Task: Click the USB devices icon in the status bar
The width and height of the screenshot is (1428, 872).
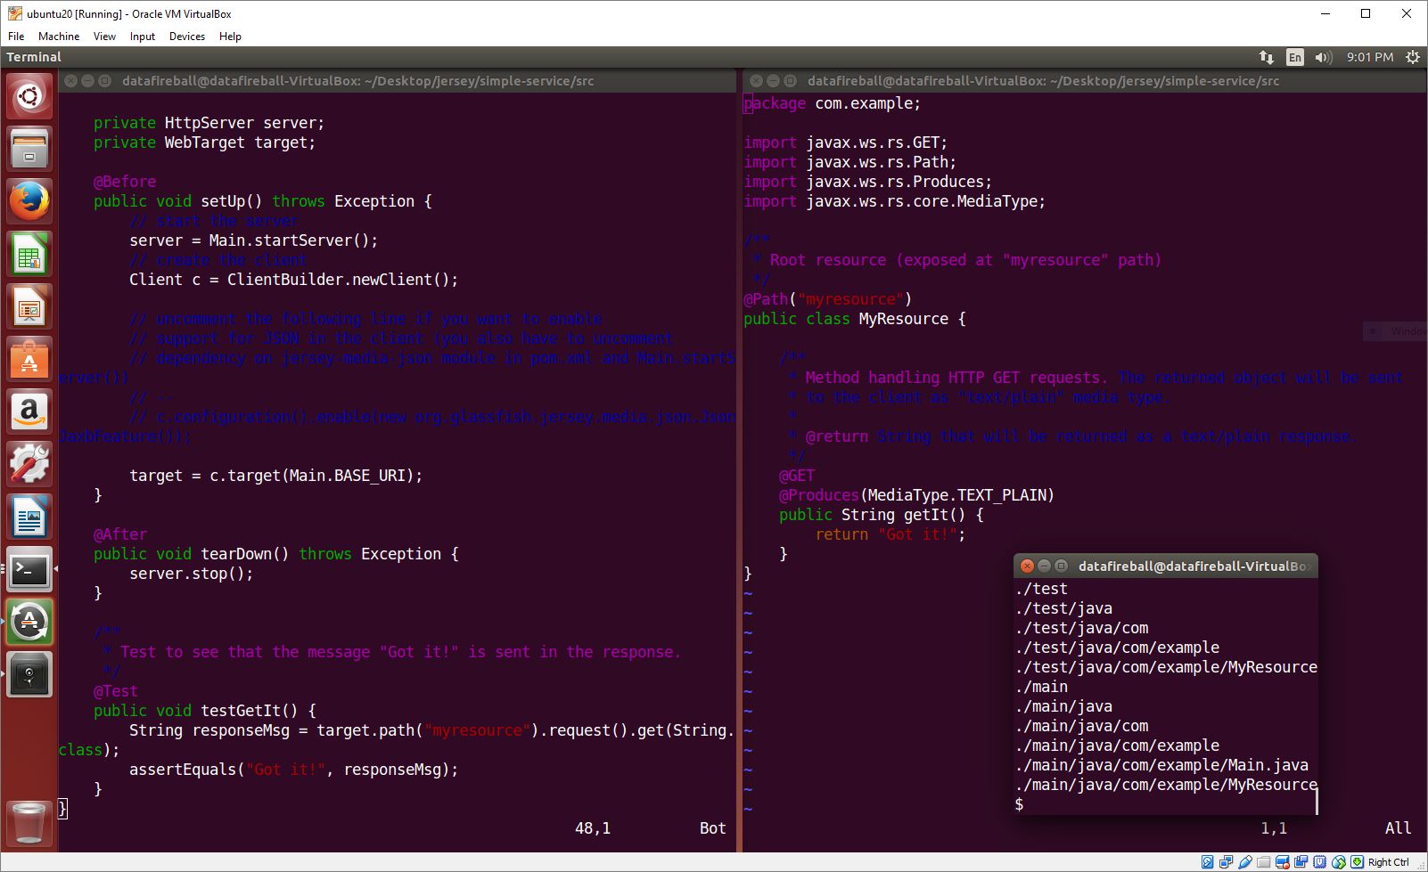Action: (1244, 862)
